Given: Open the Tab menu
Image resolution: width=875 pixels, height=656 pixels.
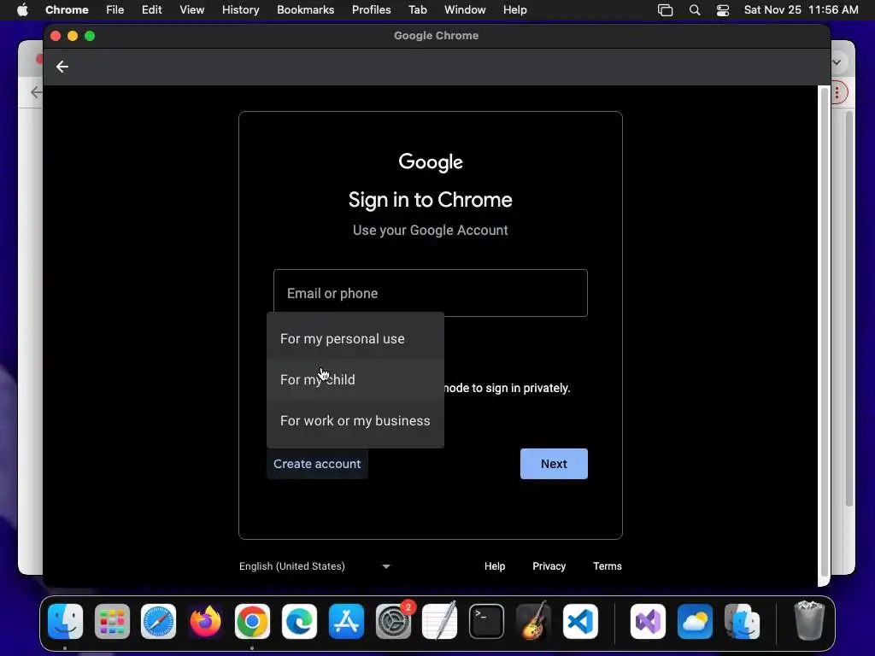Looking at the screenshot, I should pos(417,10).
